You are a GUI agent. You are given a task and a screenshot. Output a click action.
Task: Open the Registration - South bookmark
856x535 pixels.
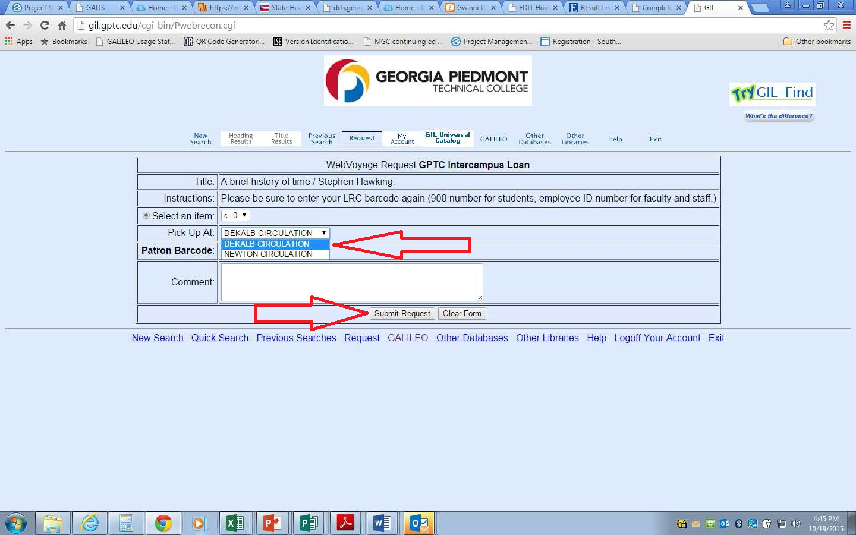coord(581,42)
